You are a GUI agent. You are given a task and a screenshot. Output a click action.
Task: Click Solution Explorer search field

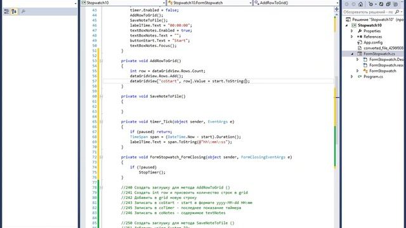click(x=369, y=12)
